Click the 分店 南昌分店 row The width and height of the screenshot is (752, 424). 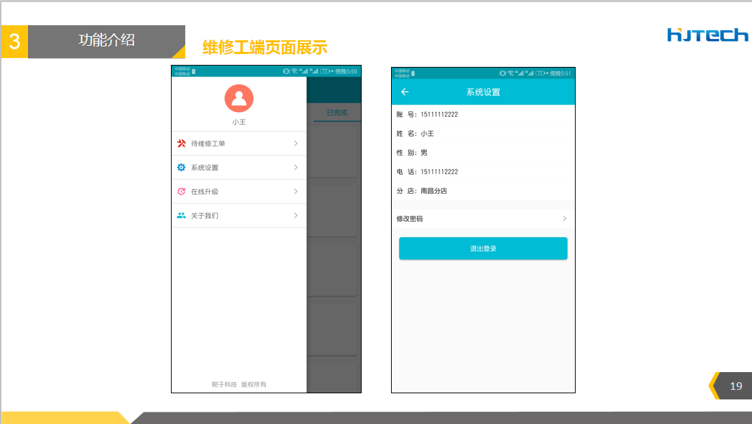tap(422, 191)
